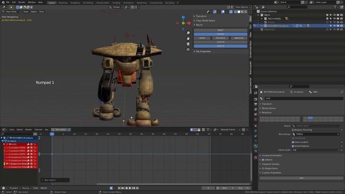Play animation in reverse
345x194 pixels.
(126, 188)
